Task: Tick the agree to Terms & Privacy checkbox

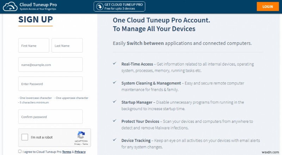Action: point(20,151)
